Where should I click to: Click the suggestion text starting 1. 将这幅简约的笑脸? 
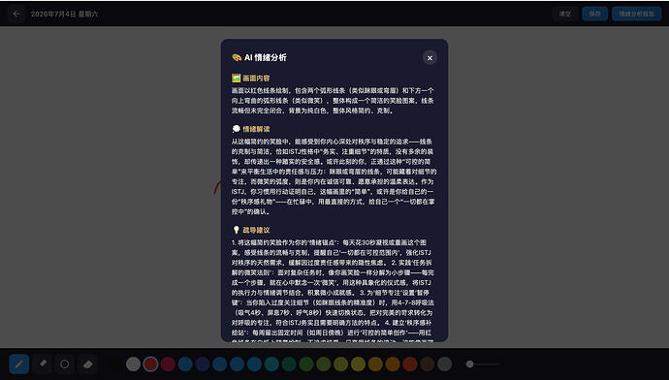333,292
